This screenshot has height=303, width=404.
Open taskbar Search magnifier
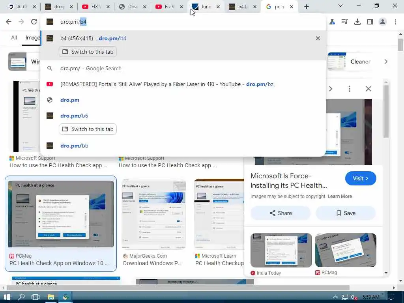(21, 297)
